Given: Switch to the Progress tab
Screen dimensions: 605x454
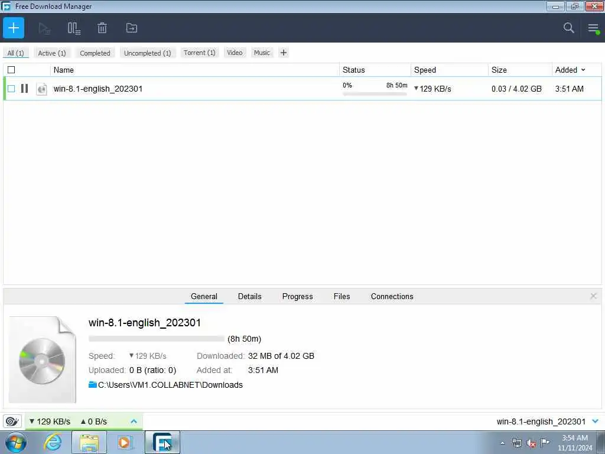Looking at the screenshot, I should 298,296.
